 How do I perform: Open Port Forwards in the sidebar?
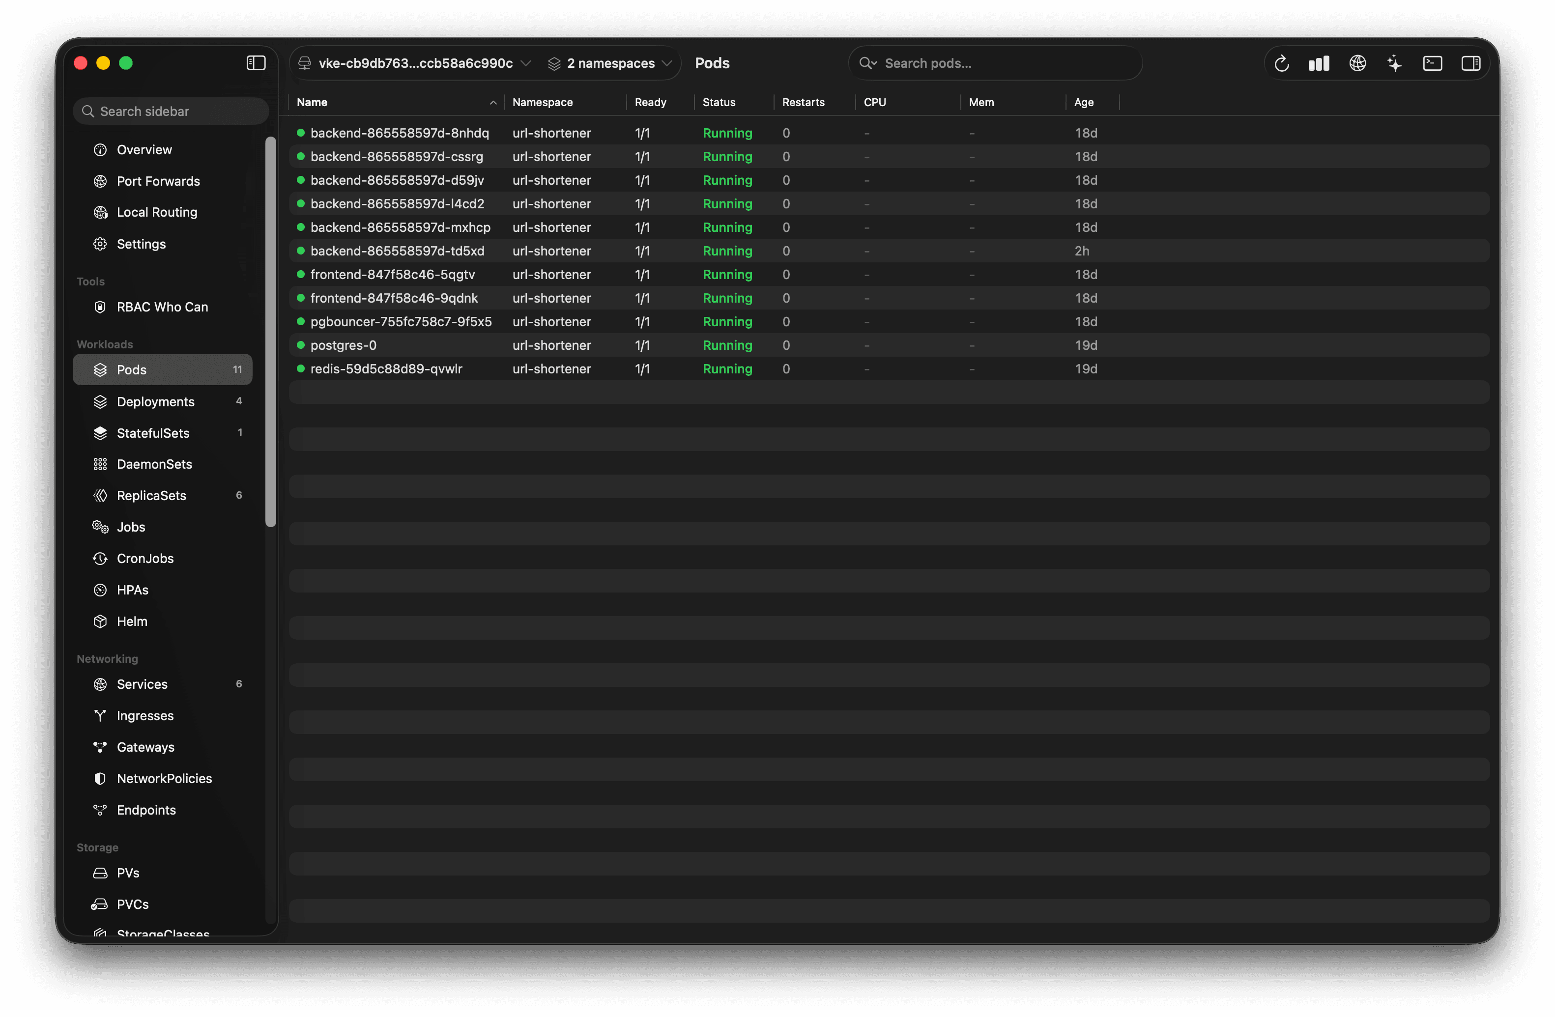(x=162, y=181)
